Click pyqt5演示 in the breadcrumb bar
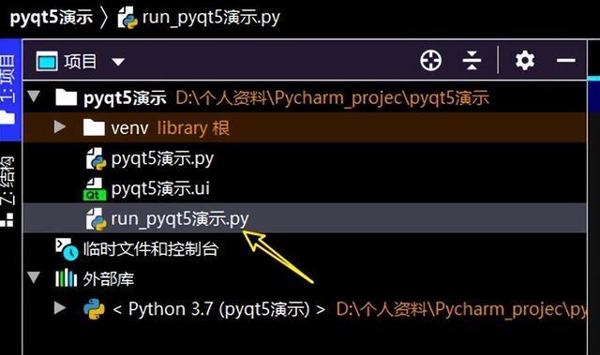Viewport: 600px width, 355px height. [x=52, y=17]
